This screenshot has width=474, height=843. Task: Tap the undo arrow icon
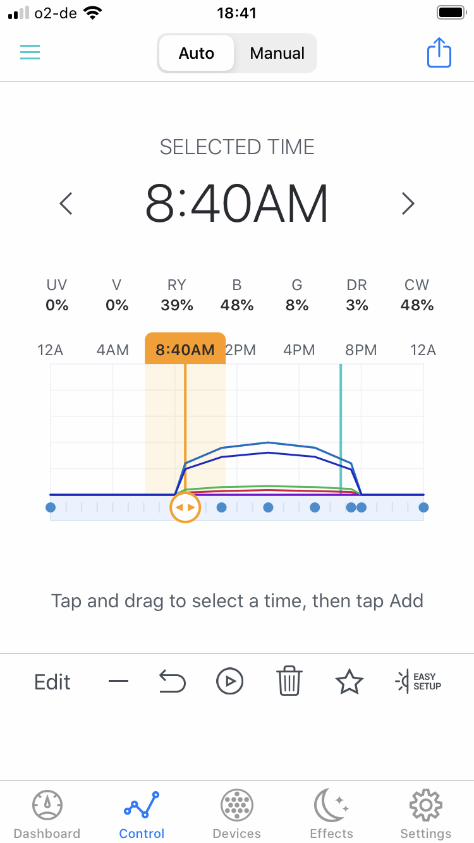(x=173, y=682)
